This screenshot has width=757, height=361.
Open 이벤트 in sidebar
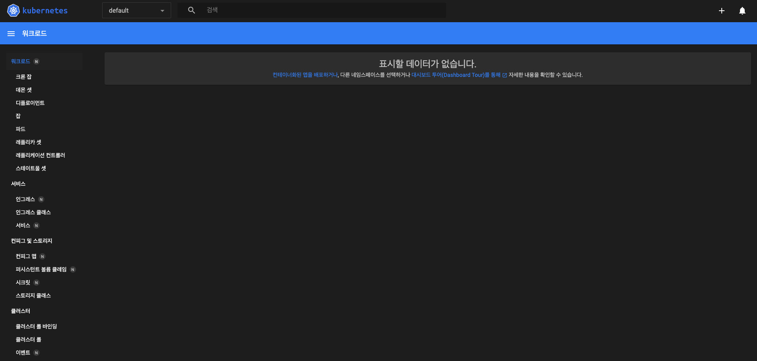[23, 353]
